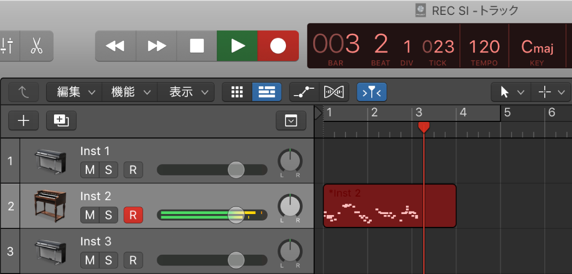
Task: Mute the Inst 2 track
Action: point(90,215)
